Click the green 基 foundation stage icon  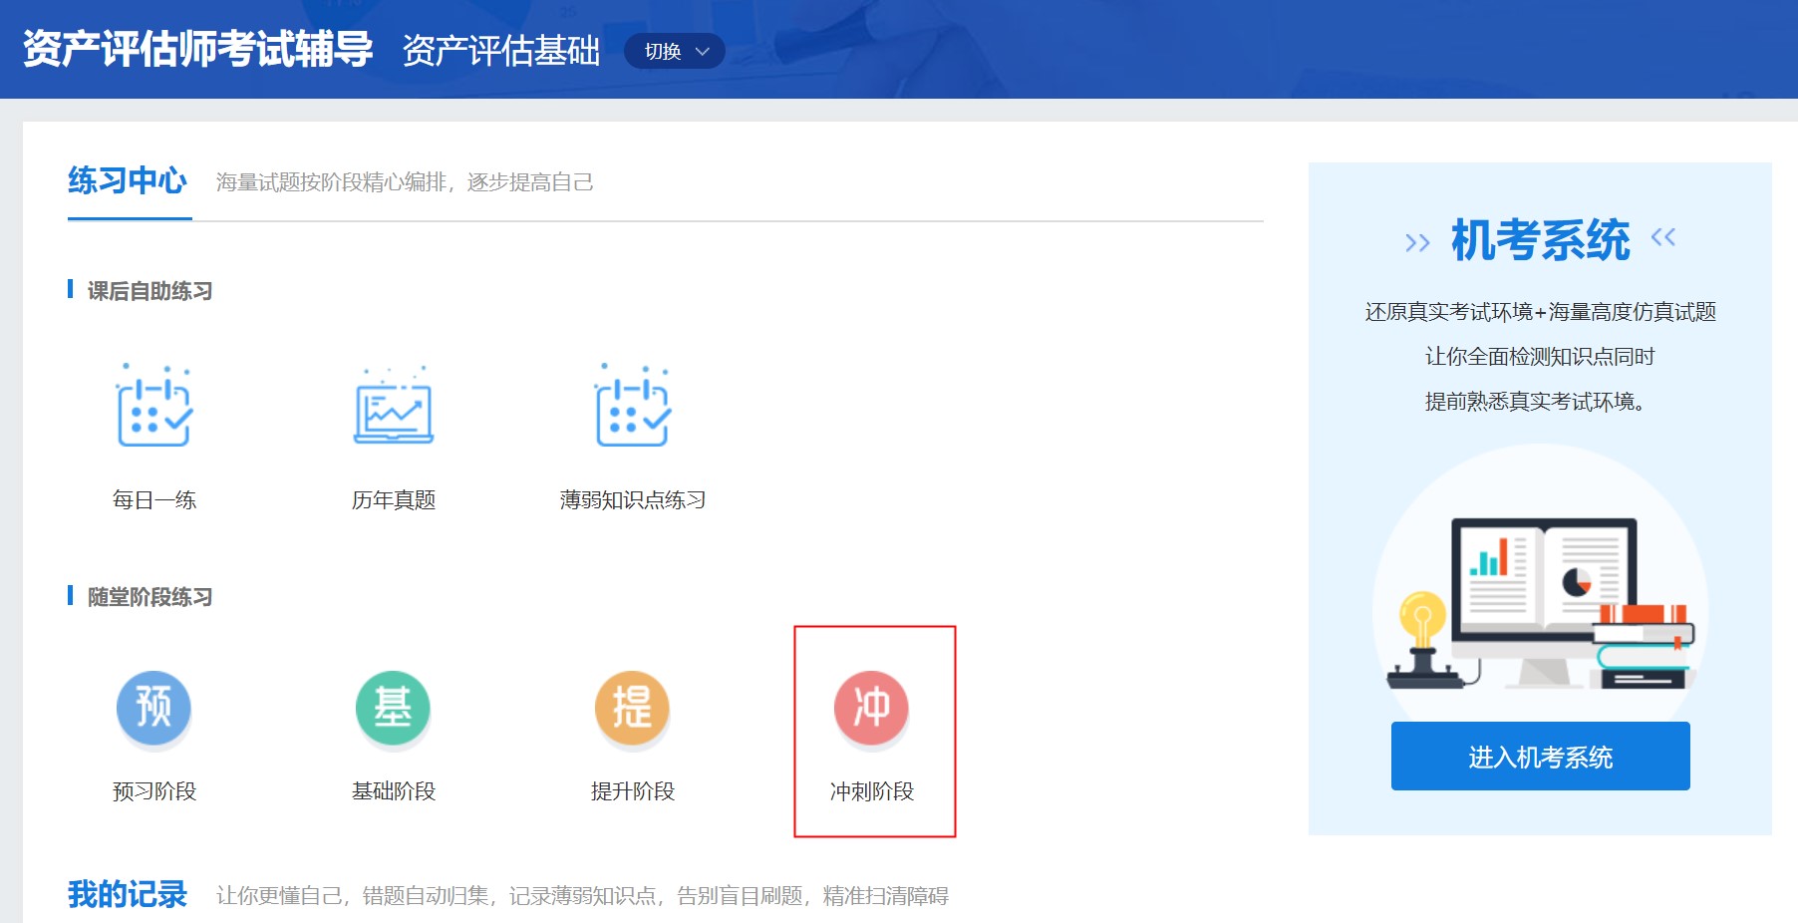[x=393, y=708]
